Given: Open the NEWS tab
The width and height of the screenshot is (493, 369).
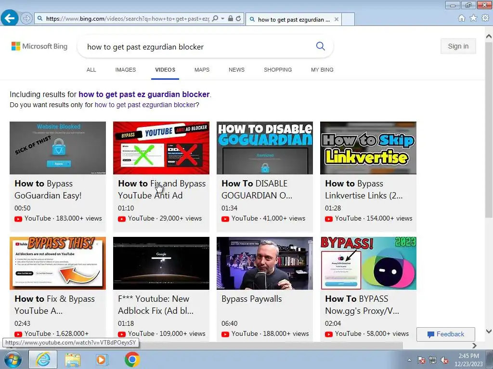Looking at the screenshot, I should pos(236,70).
